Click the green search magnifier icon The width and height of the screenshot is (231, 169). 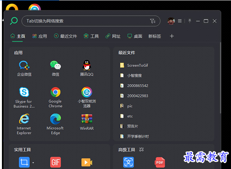pyautogui.click(x=14, y=21)
